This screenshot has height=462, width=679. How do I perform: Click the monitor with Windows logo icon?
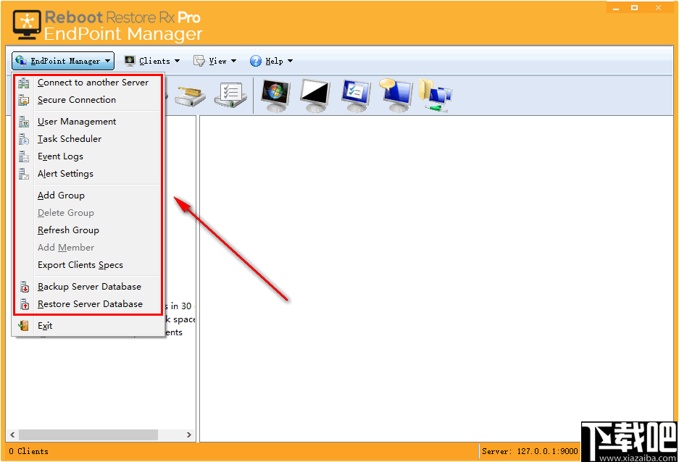(x=276, y=96)
